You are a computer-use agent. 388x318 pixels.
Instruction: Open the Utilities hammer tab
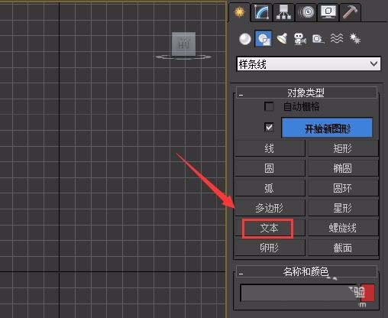point(350,12)
